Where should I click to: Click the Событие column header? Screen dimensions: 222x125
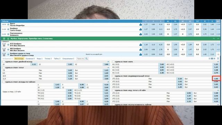pyautogui.click(x=5, y=21)
